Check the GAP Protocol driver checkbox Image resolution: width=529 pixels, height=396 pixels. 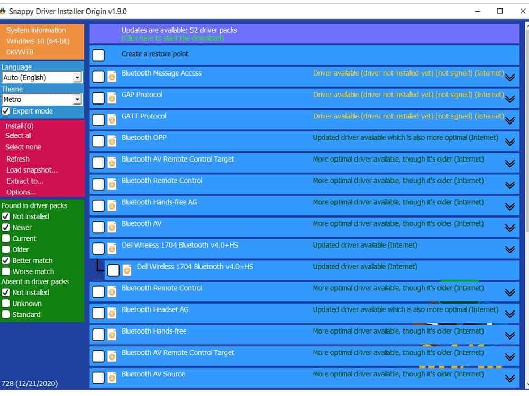(x=98, y=98)
